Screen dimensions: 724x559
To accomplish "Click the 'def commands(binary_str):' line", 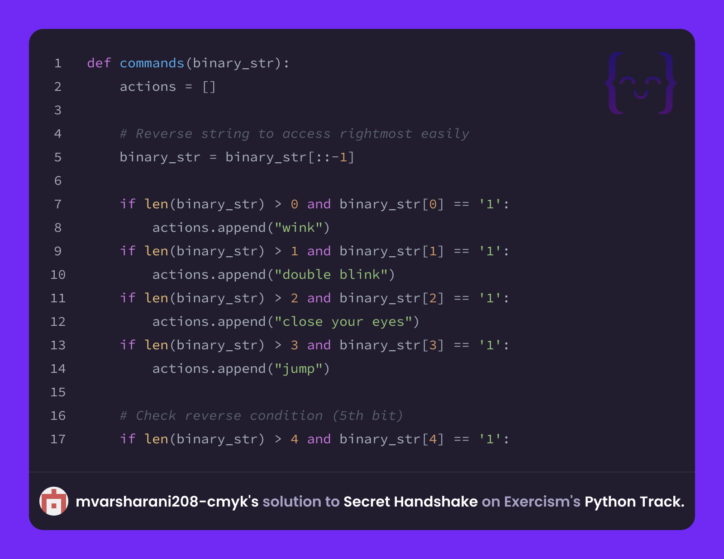I will [x=188, y=63].
